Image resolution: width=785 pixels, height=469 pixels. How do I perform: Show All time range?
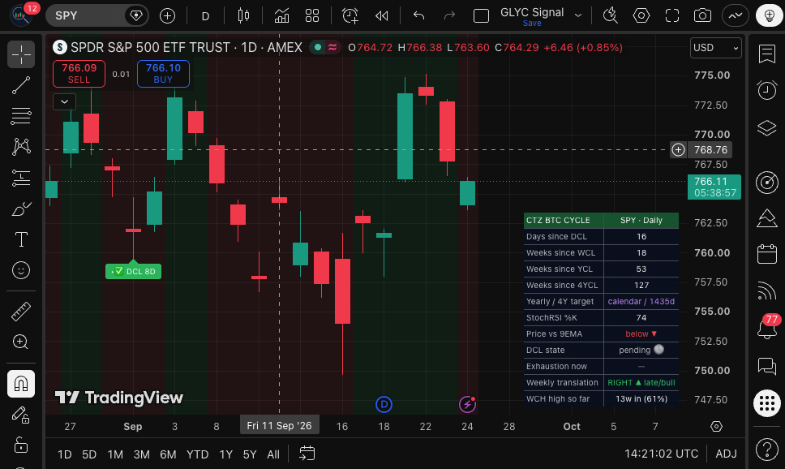pyautogui.click(x=273, y=454)
